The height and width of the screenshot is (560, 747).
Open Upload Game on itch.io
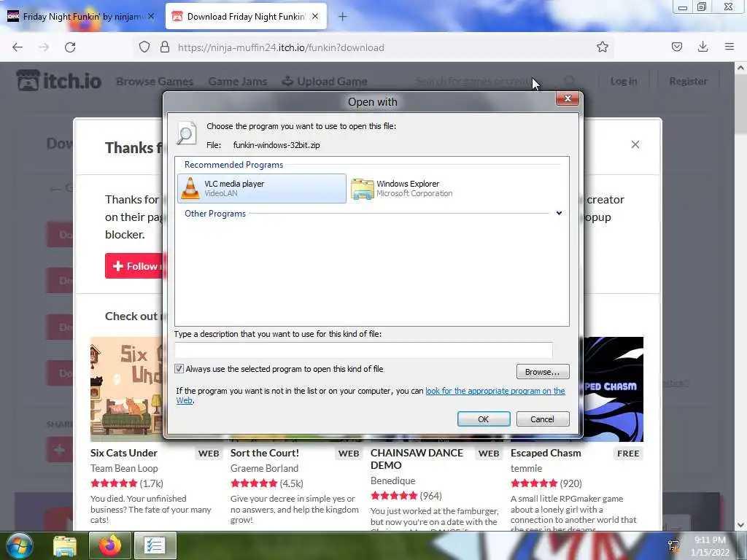point(325,82)
